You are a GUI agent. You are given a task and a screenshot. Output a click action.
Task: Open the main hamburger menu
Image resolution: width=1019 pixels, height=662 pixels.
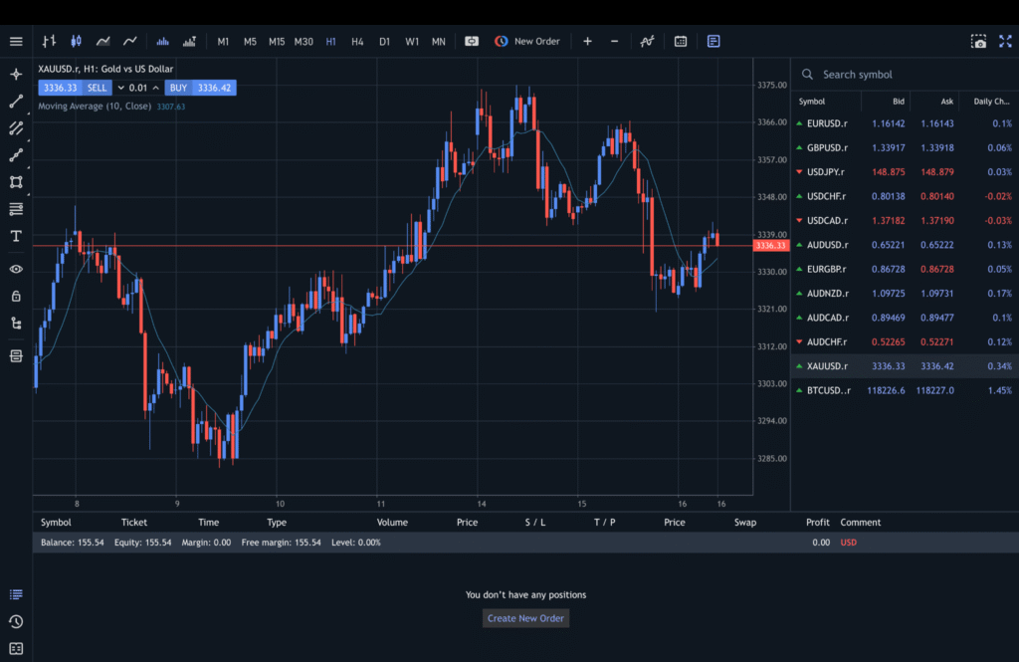click(x=16, y=41)
